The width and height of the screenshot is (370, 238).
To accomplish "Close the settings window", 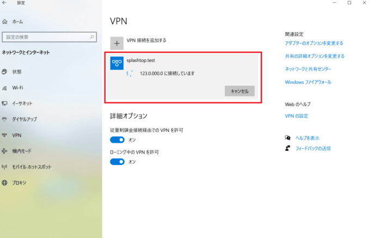I will tap(364, 3).
